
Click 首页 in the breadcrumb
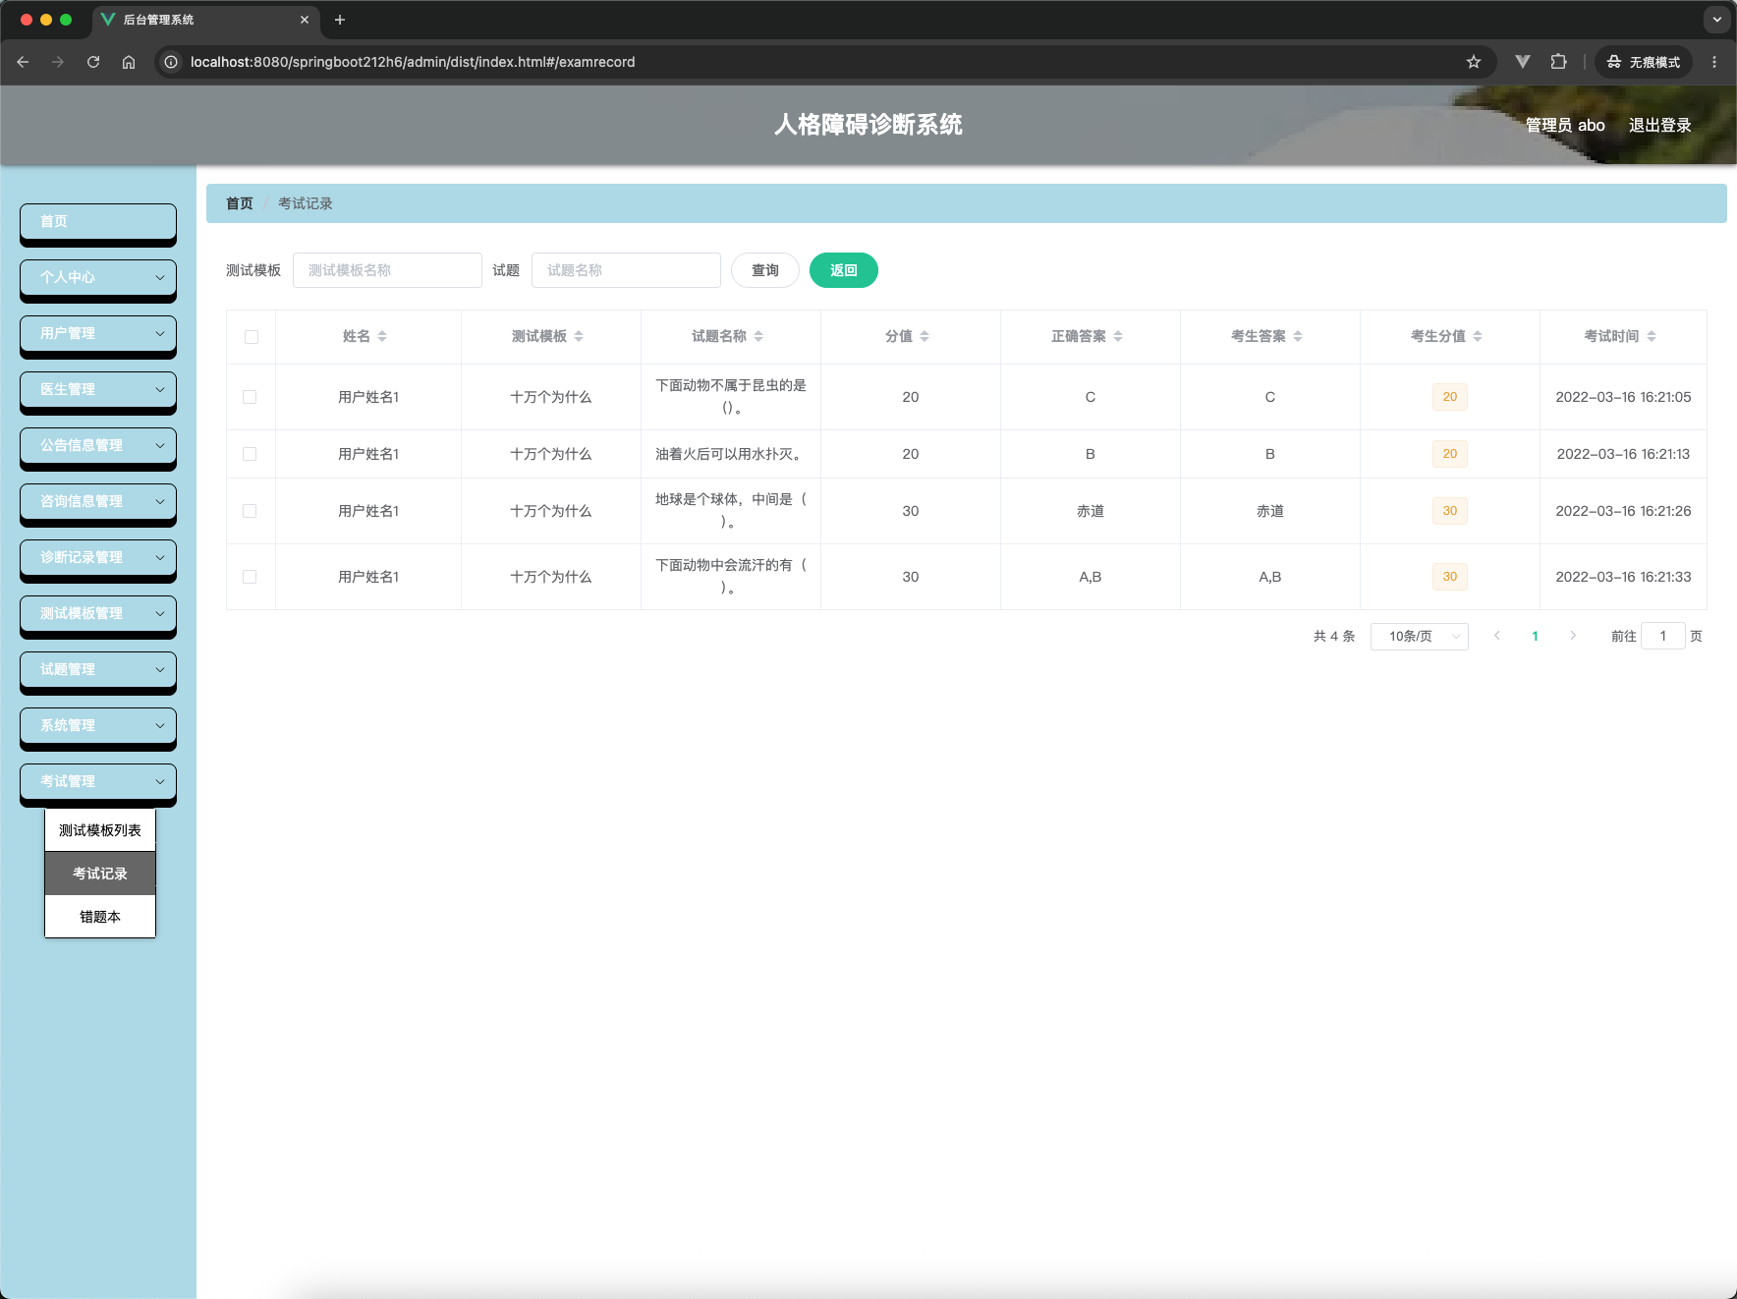240,203
